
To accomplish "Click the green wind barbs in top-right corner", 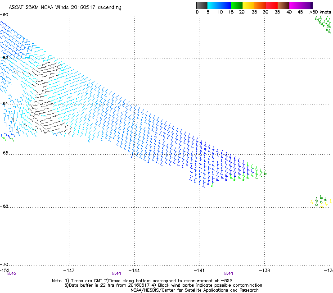I will pos(324,24).
